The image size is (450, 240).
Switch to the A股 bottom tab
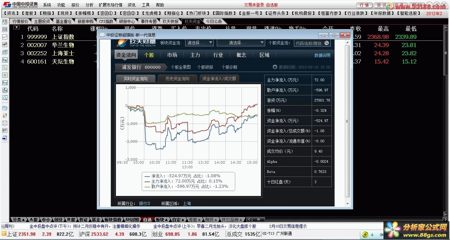(x=33, y=220)
